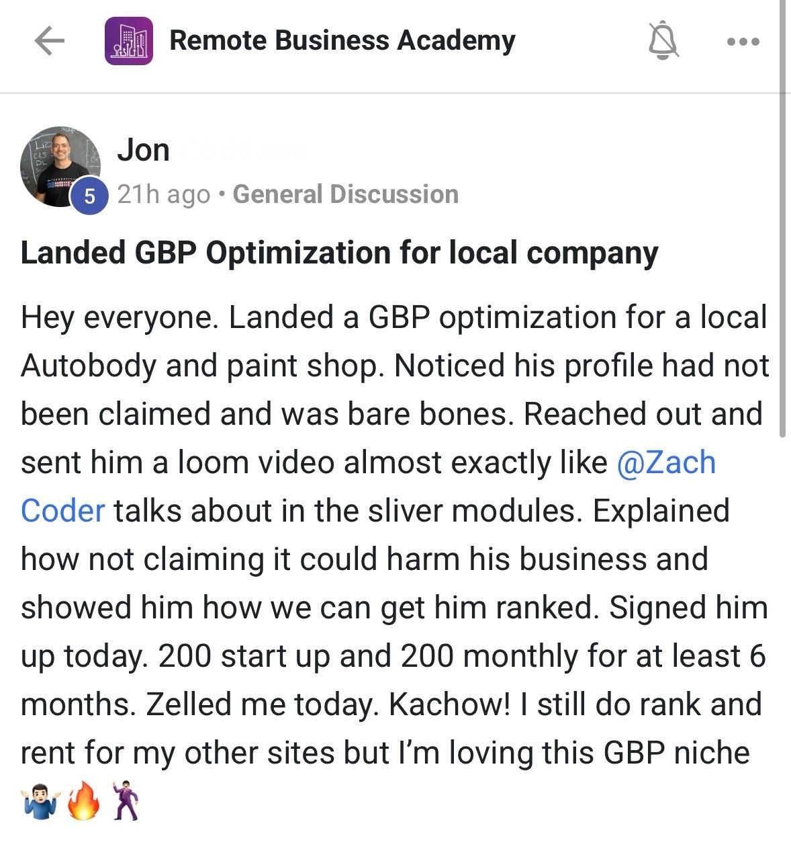Image resolution: width=791 pixels, height=855 pixels.
Task: Tap the Remote Business Academy header title
Action: (342, 40)
